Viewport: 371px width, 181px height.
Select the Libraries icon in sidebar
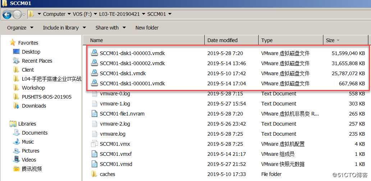pyautogui.click(x=13, y=124)
